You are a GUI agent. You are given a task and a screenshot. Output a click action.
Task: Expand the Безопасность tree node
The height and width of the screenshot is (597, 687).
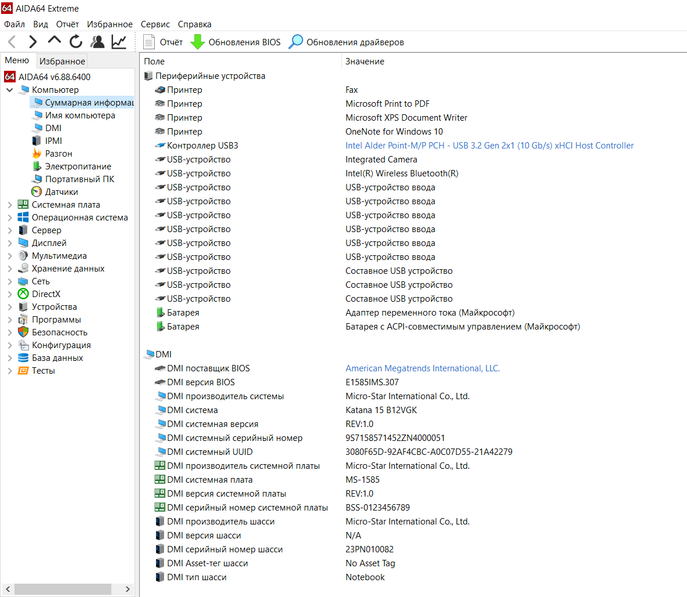point(10,332)
